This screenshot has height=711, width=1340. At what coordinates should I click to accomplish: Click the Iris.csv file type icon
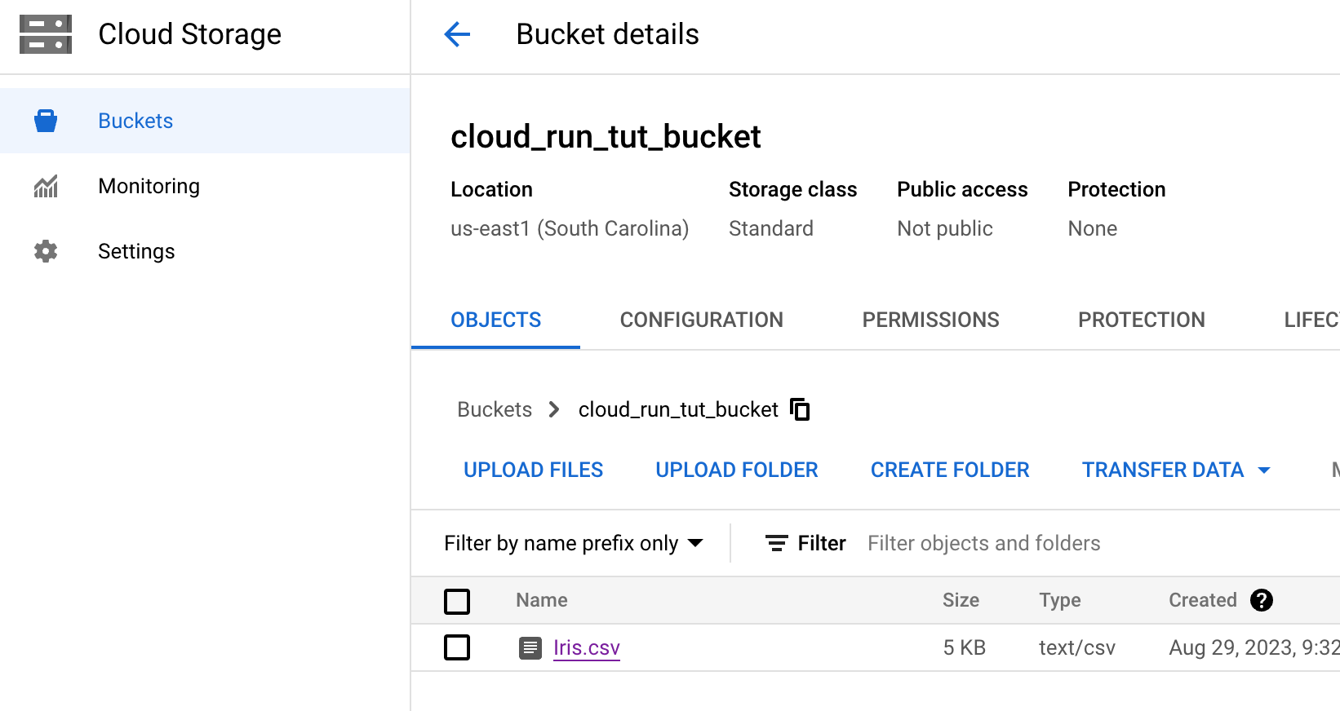(x=530, y=648)
